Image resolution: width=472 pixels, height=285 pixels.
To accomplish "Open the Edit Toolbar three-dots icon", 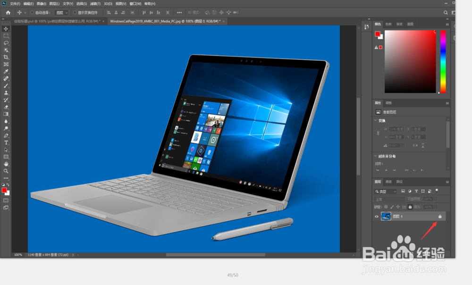I will click(6, 178).
